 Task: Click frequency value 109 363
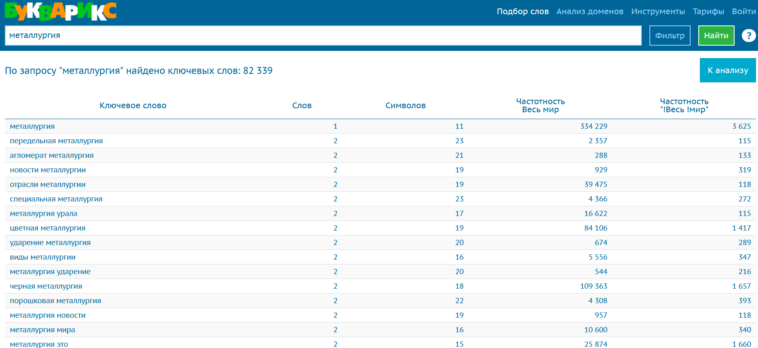594,286
